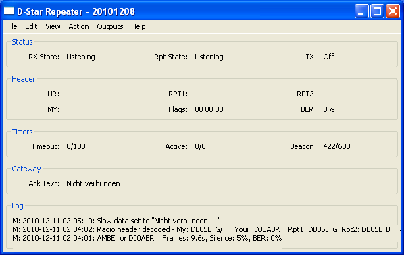Click the Active: label

tap(176, 146)
